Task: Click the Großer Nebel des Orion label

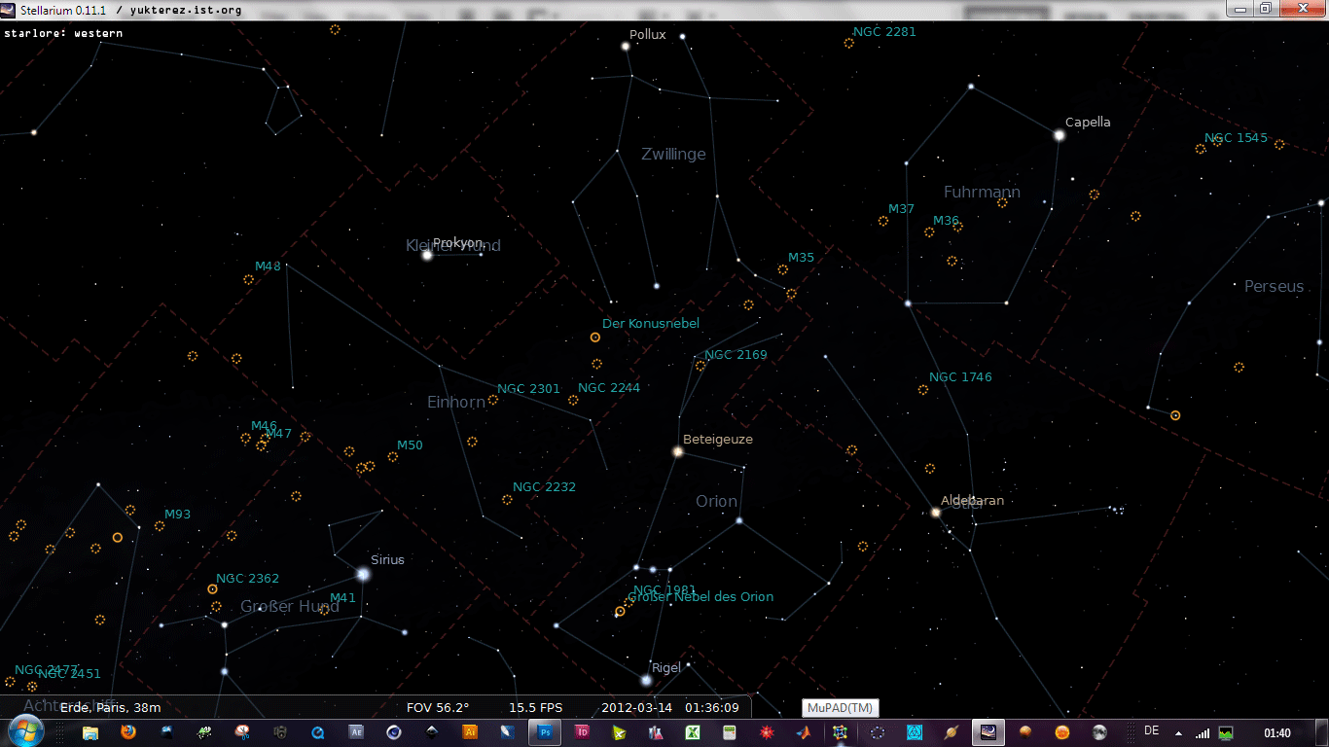Action: tap(700, 597)
